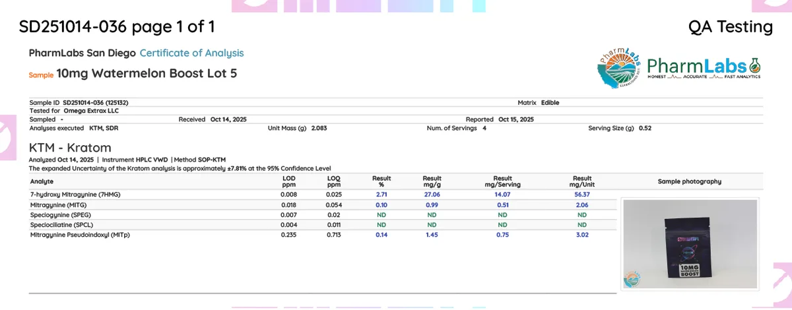Click the 'QA Testing' header text

tap(730, 27)
